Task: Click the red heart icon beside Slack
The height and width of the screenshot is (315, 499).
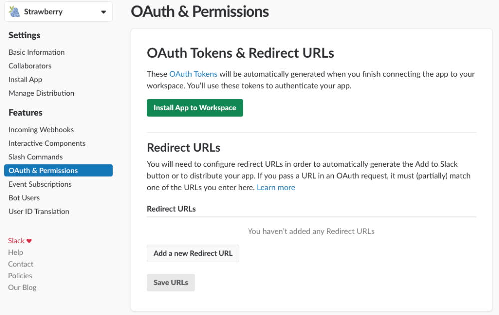Action: [29, 241]
